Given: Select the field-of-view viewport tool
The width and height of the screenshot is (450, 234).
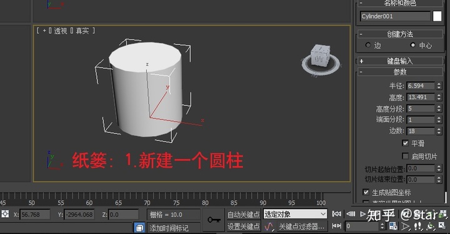Looking at the screenshot, I should pos(406,227).
